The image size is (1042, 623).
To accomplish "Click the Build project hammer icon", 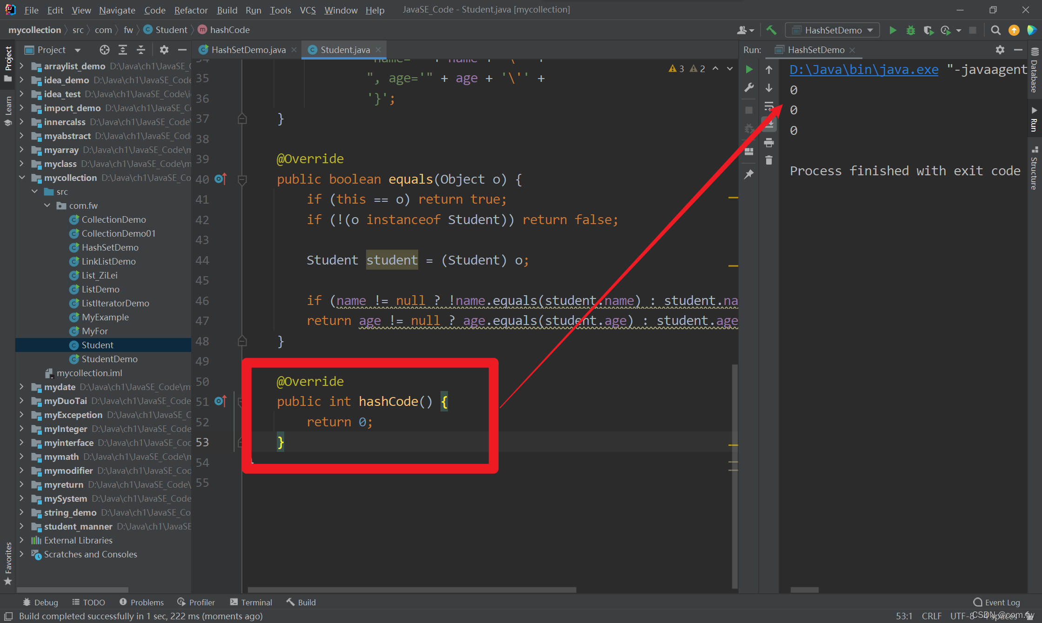I will [x=771, y=30].
